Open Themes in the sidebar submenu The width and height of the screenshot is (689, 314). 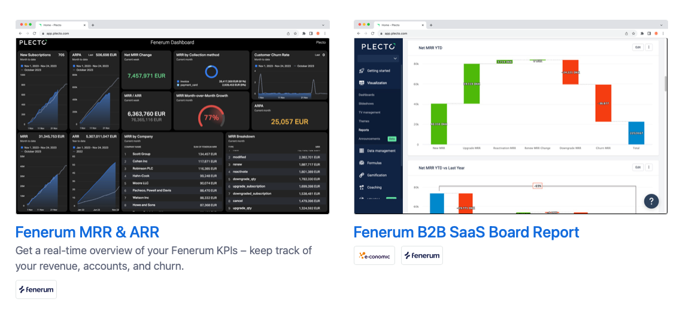point(364,121)
